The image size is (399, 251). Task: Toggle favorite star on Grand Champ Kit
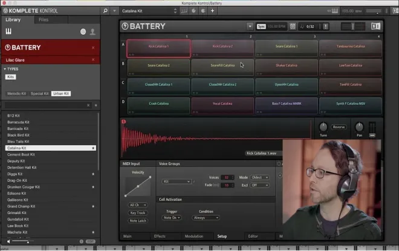93,206
